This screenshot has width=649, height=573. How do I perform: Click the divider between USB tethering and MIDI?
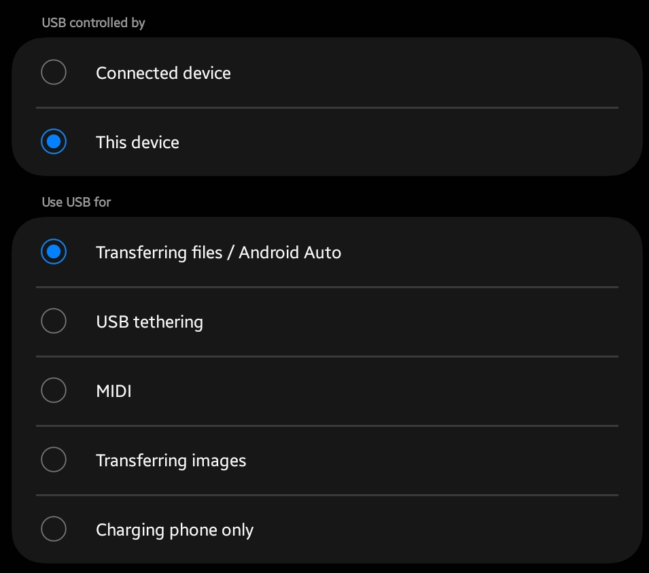[x=326, y=356]
